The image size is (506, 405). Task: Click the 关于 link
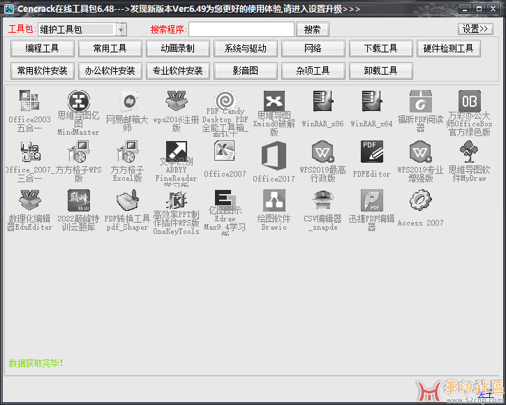[486, 394]
